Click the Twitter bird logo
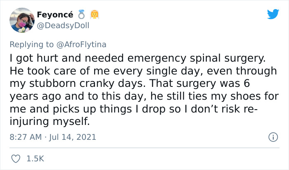This screenshot has width=289, height=170. tap(273, 15)
